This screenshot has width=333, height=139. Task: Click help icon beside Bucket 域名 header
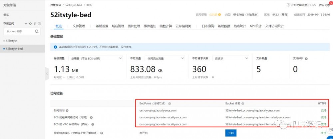242,104
